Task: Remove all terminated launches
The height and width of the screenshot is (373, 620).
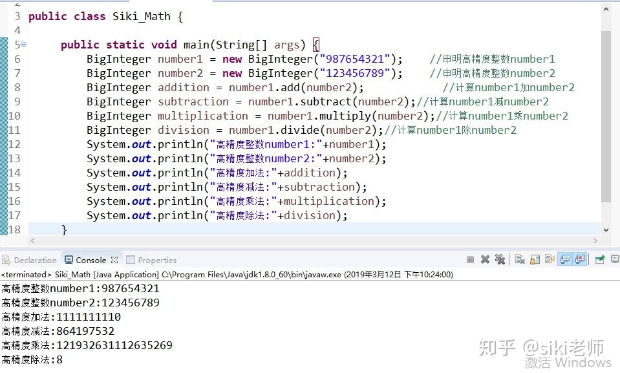Action: [500, 259]
